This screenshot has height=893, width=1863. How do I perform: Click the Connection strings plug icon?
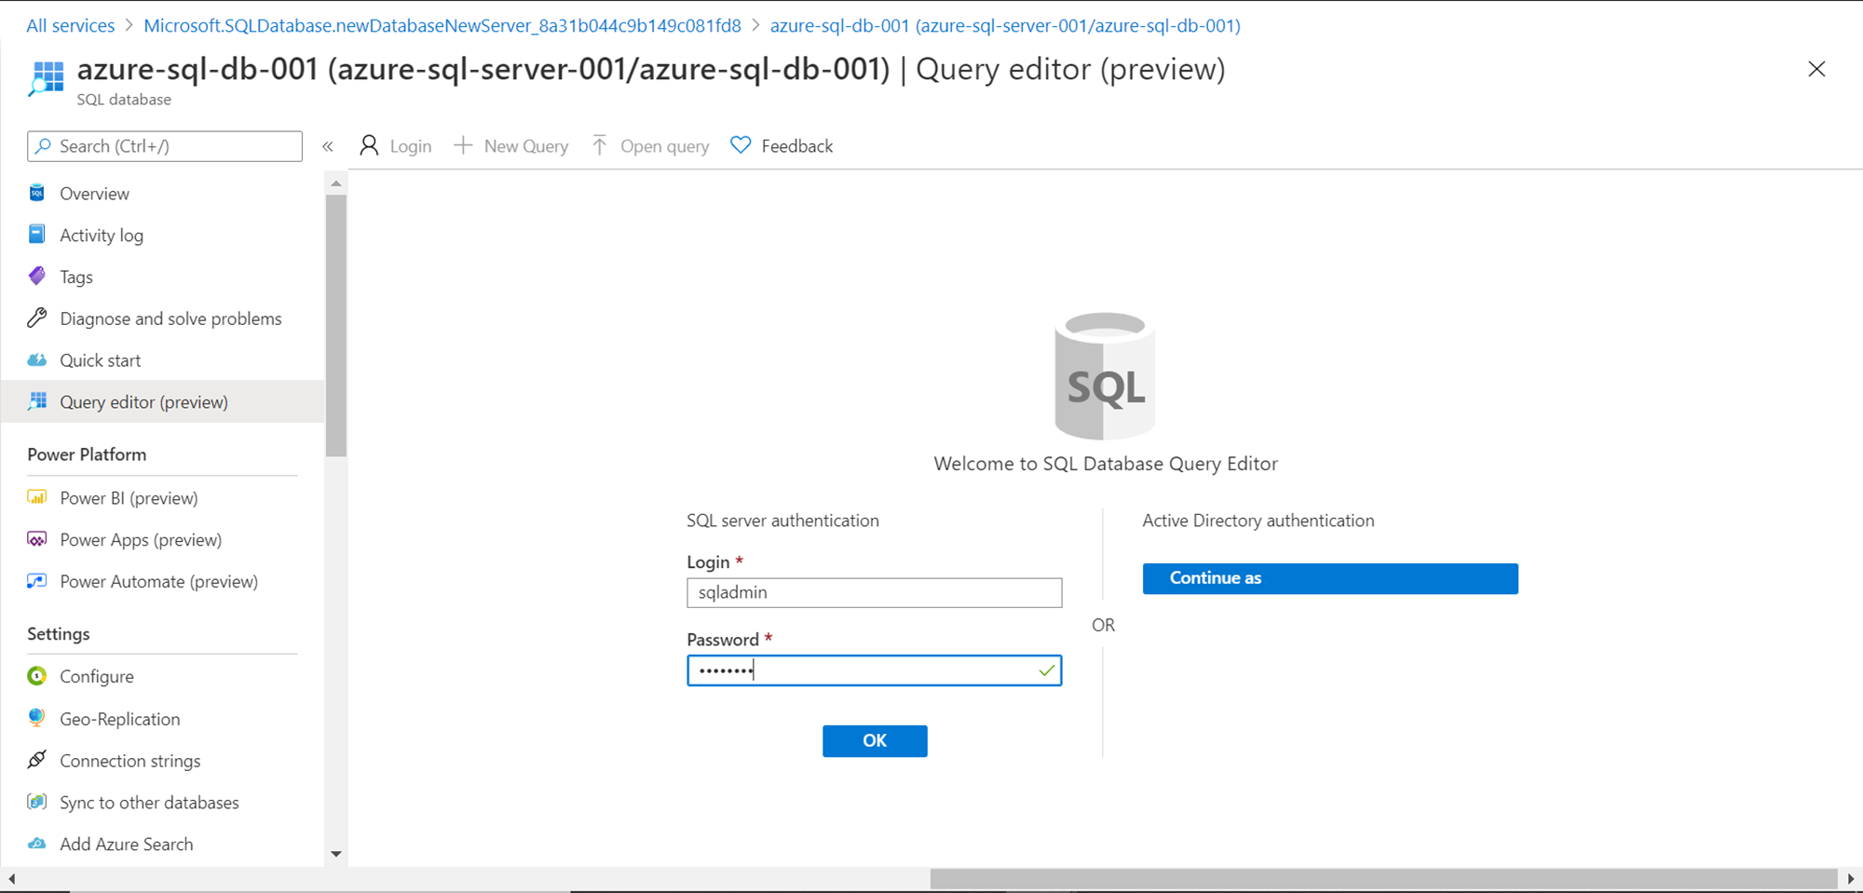pos(37,760)
